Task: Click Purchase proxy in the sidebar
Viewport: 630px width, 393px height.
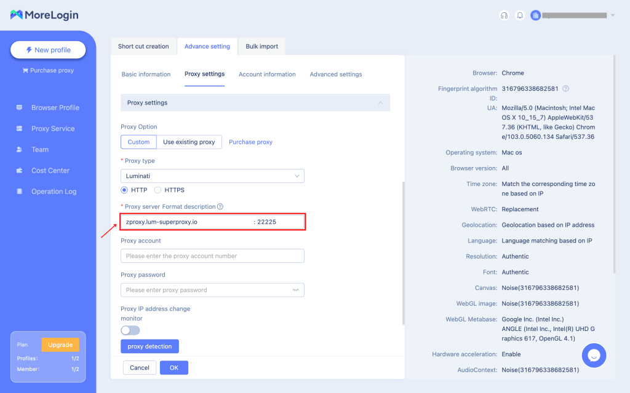Action: click(x=48, y=71)
